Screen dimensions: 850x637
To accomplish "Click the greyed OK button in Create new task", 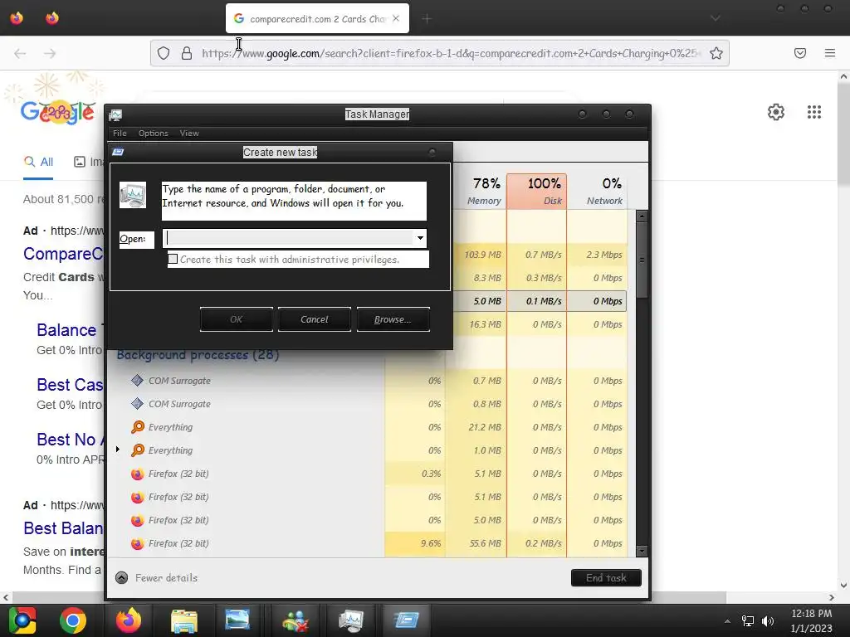I will pyautogui.click(x=237, y=319).
